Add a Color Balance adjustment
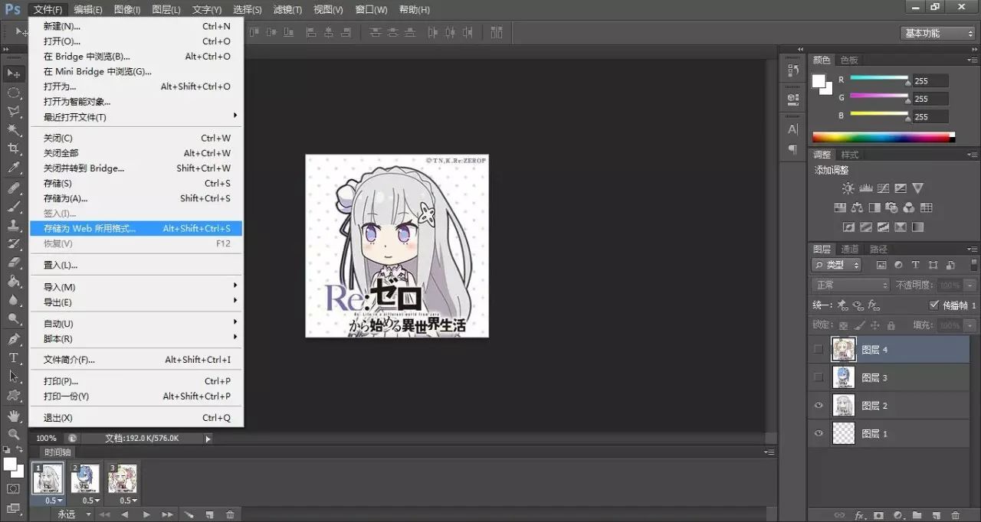The width and height of the screenshot is (981, 522). [x=857, y=207]
